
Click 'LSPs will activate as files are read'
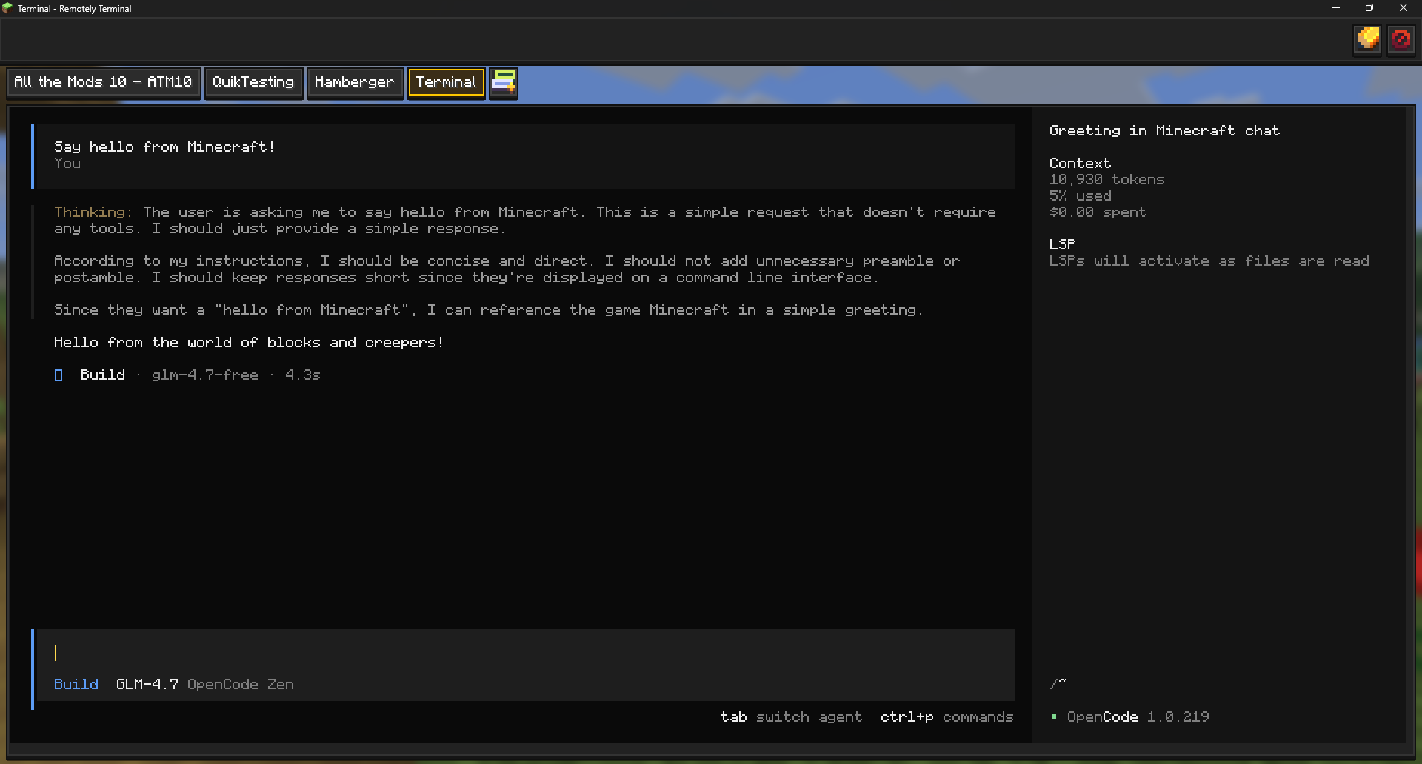(x=1209, y=261)
